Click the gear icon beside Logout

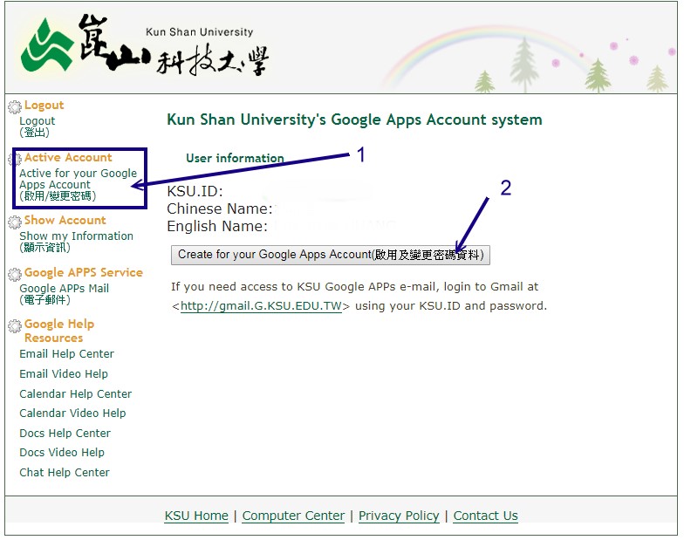coord(14,106)
